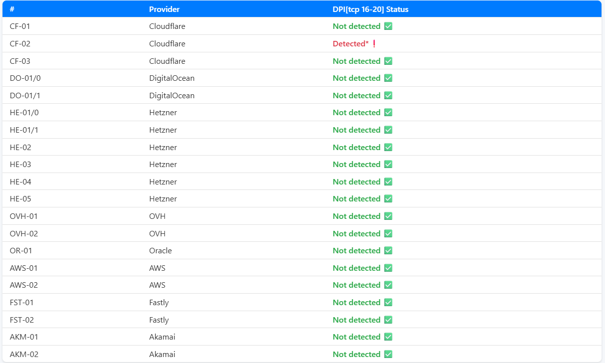Click the green checkmark in DO-01/0 row
The width and height of the screenshot is (605, 363).
(x=388, y=78)
